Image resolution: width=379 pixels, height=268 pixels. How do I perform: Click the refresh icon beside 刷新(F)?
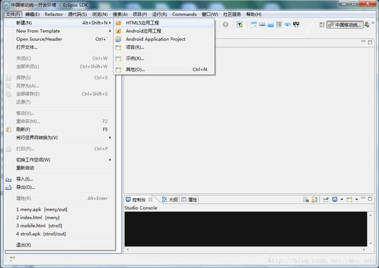9,130
